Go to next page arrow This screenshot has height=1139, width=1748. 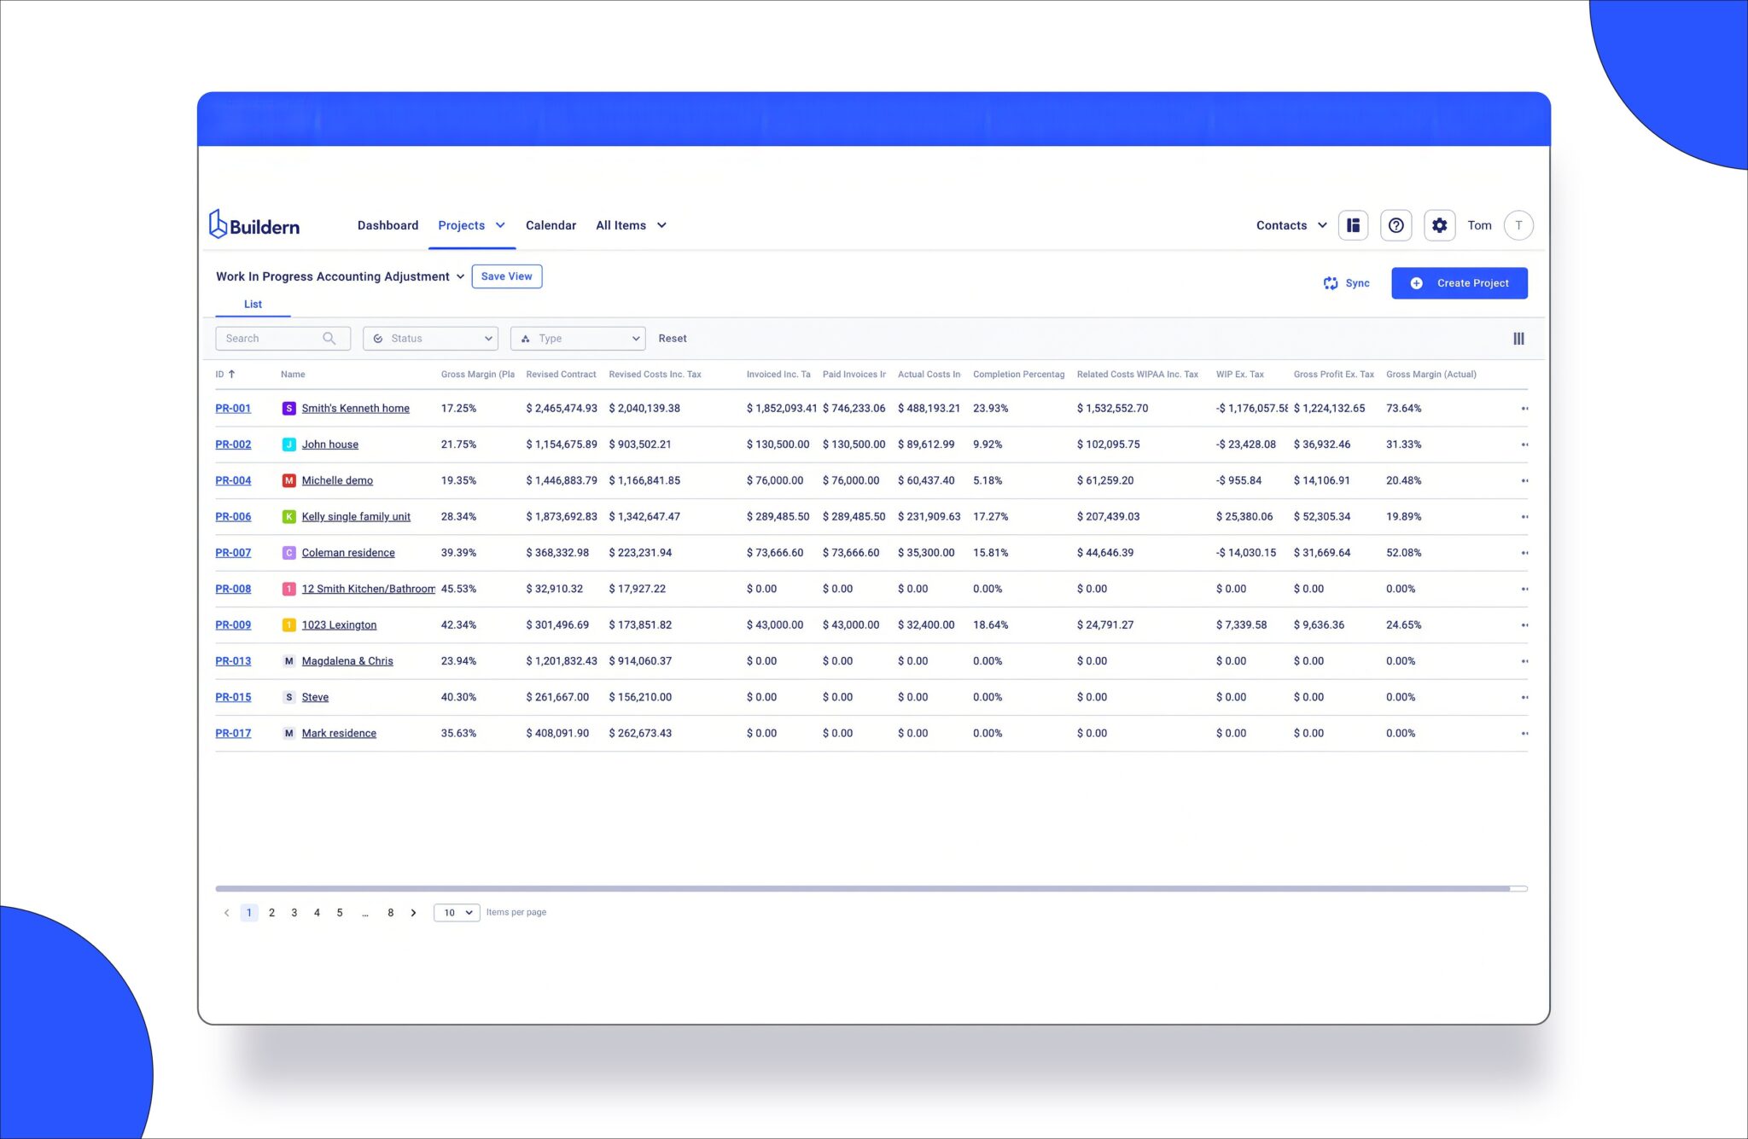414,913
